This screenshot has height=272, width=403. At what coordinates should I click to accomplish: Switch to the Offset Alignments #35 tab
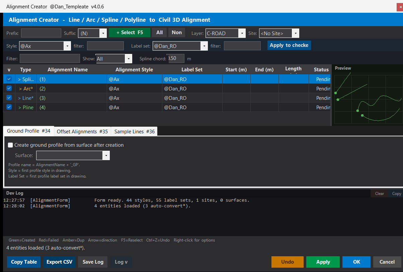82,132
